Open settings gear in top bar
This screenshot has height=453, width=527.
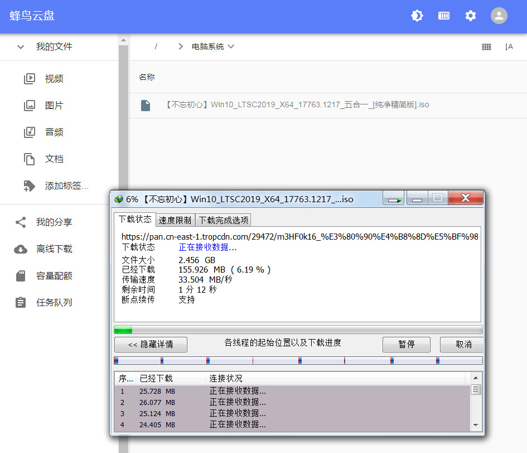pyautogui.click(x=471, y=16)
